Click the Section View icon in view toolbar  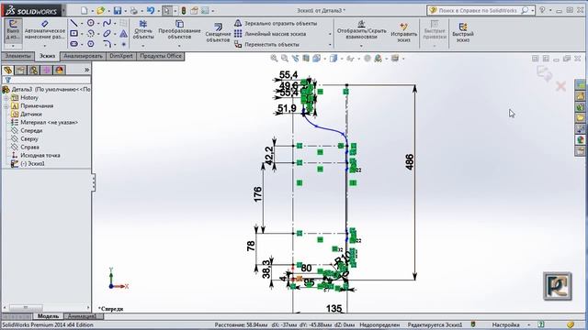[306, 59]
